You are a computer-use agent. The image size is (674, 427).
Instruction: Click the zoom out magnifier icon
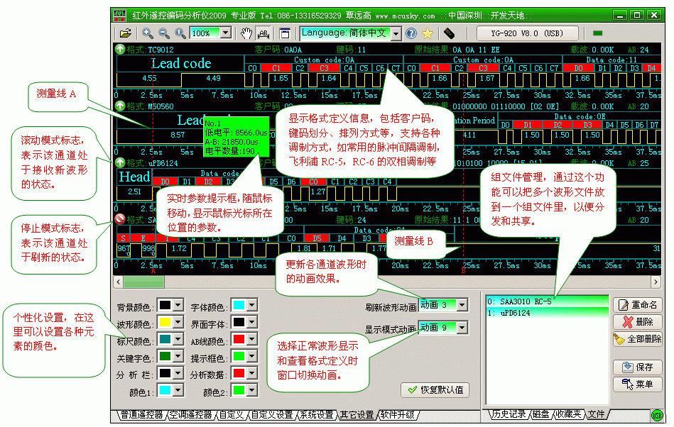[x=164, y=33]
